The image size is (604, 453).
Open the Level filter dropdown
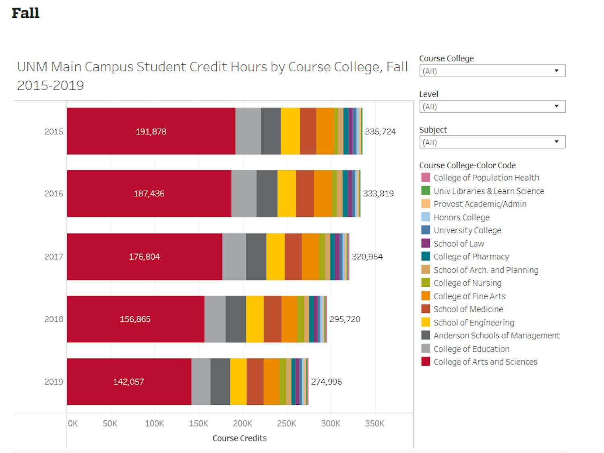557,106
